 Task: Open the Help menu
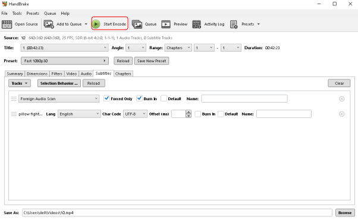tap(65, 14)
